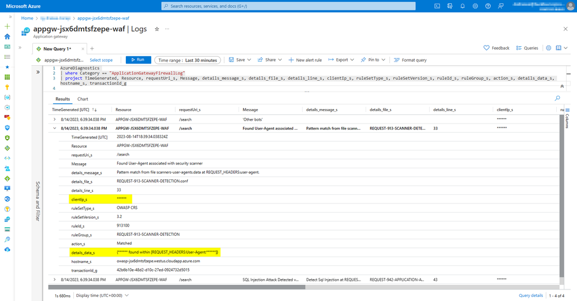Click Create a resource plus icon in sidebar
The height and width of the screenshot is (301, 577).
(8, 27)
